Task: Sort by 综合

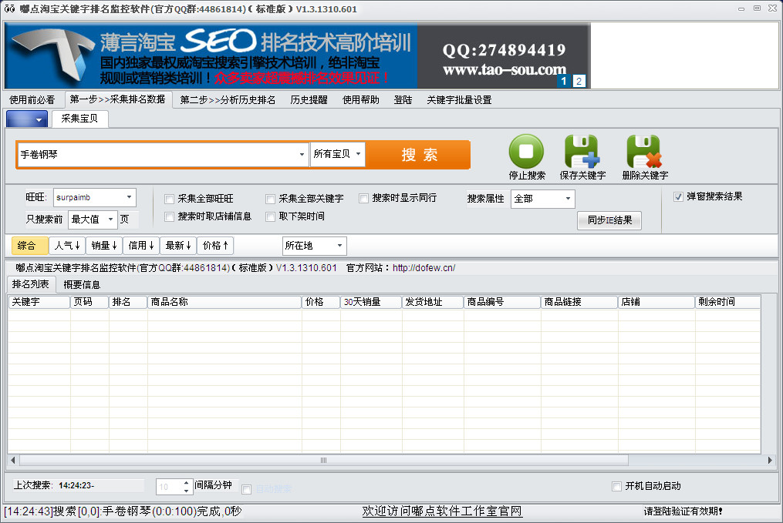Action: (29, 246)
